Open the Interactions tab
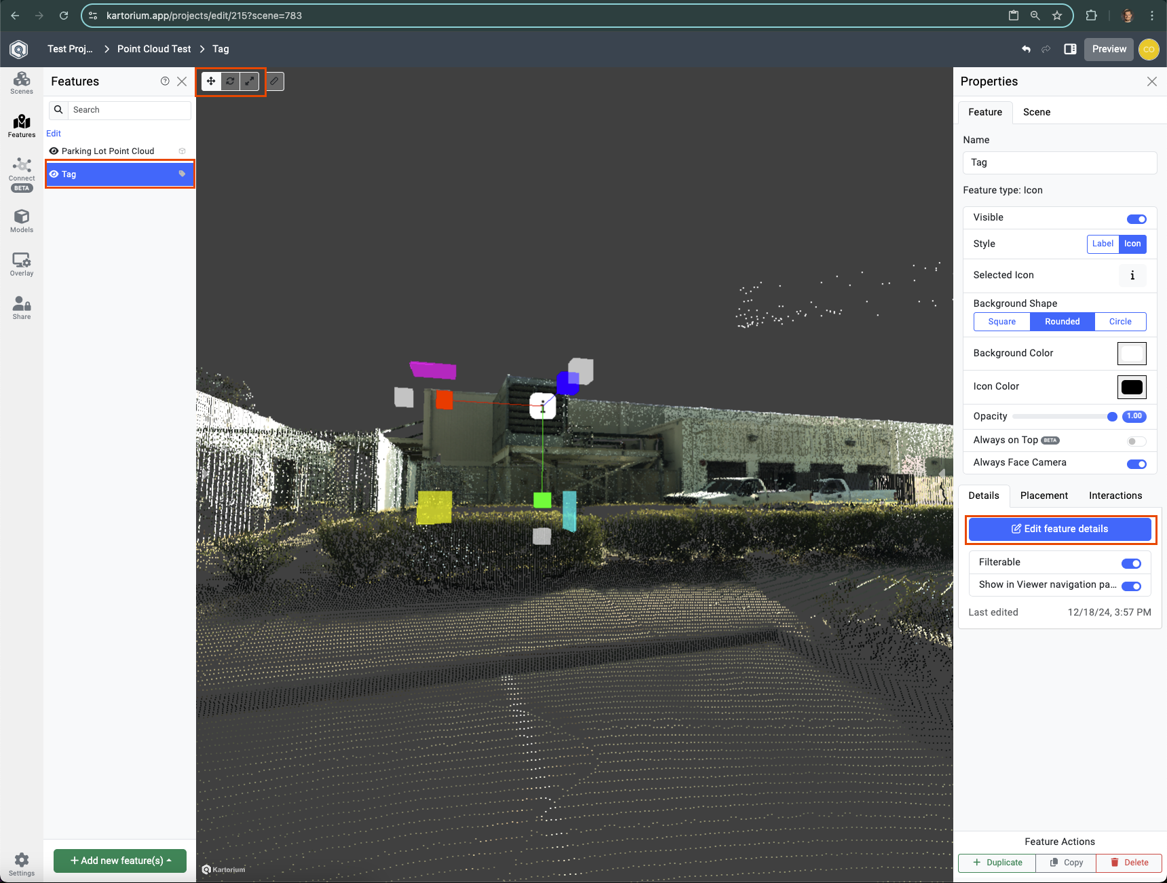Viewport: 1167px width, 883px height. 1115,495
